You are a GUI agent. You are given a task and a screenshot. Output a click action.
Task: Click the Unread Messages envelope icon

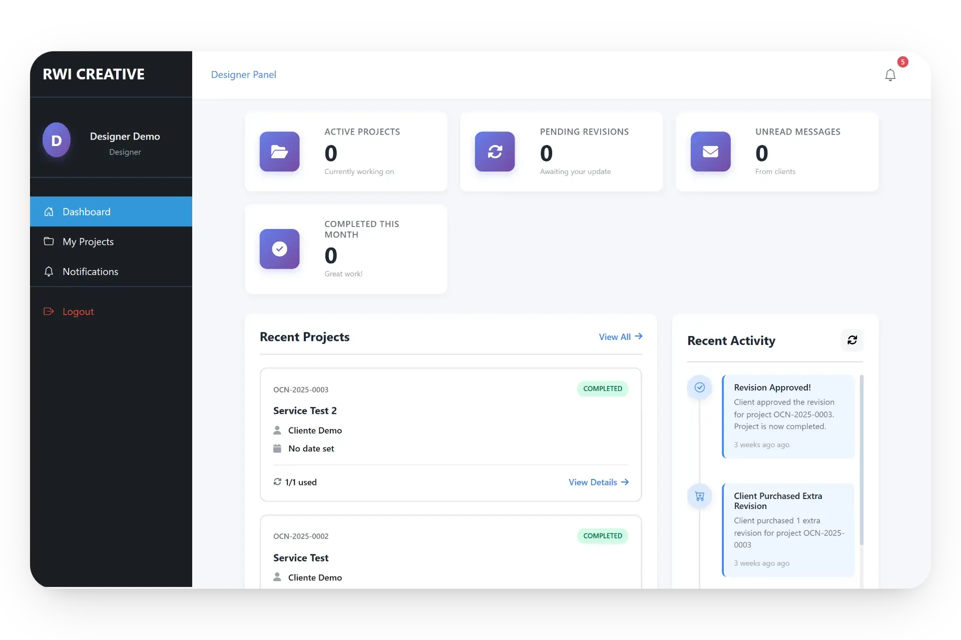(710, 151)
